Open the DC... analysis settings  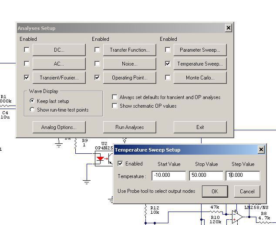pyautogui.click(x=59, y=50)
